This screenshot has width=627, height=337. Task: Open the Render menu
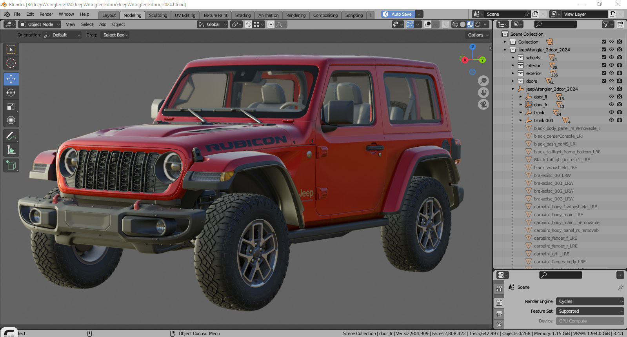coord(46,14)
